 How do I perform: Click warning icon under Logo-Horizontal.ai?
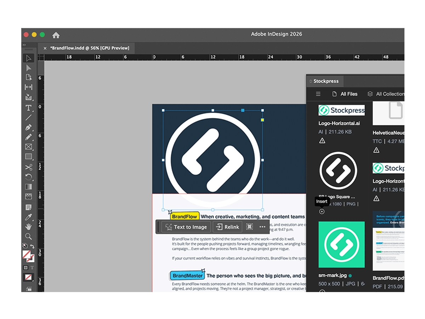(x=322, y=141)
